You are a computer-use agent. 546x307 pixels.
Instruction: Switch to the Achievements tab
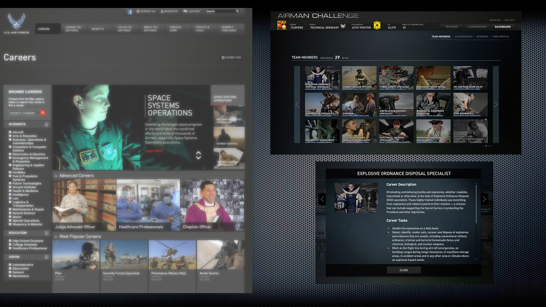[x=463, y=37]
